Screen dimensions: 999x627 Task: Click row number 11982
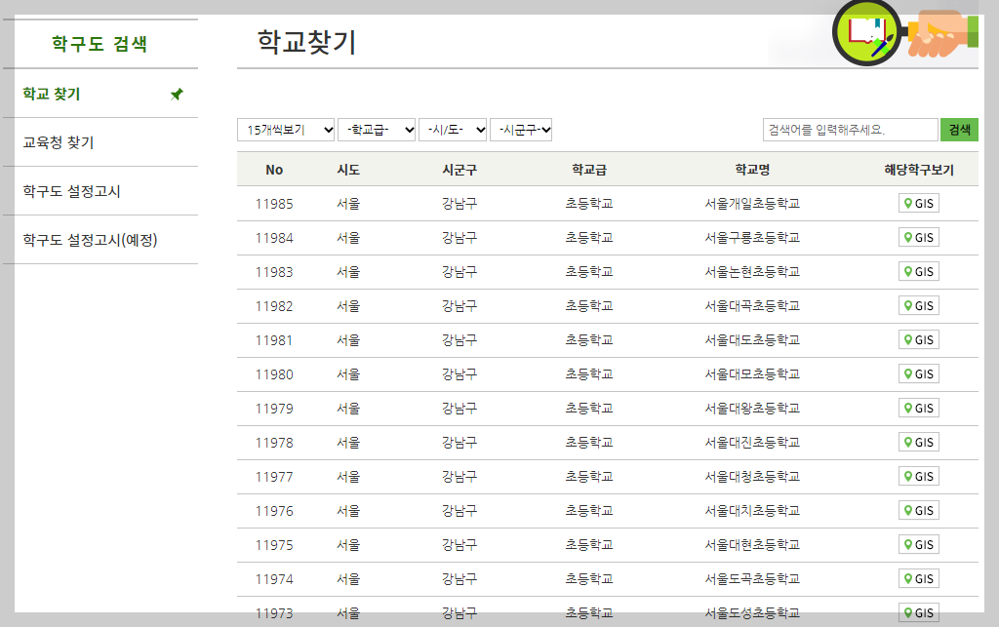274,307
